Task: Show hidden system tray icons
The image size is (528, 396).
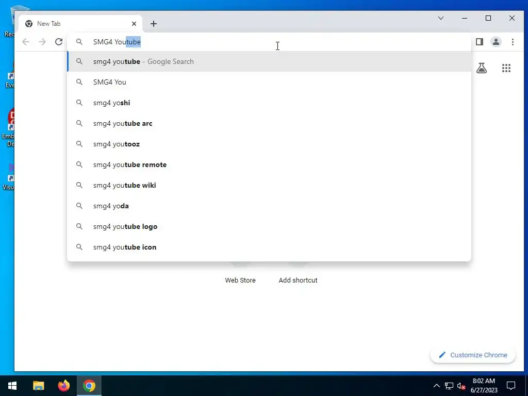Action: pyautogui.click(x=436, y=386)
